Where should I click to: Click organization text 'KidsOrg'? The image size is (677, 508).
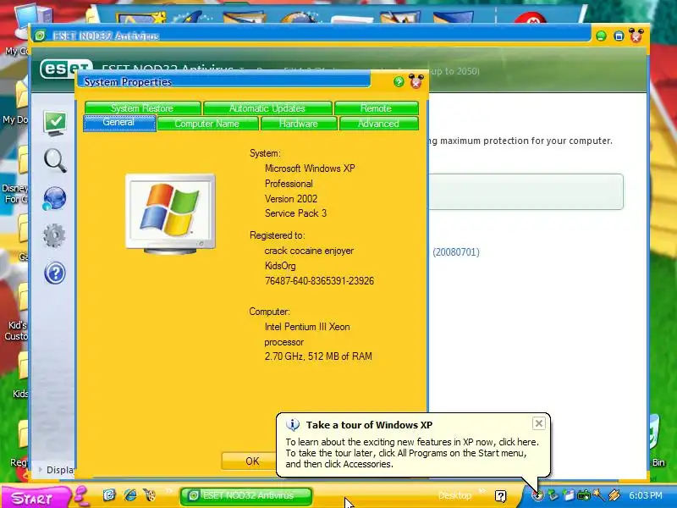point(280,266)
